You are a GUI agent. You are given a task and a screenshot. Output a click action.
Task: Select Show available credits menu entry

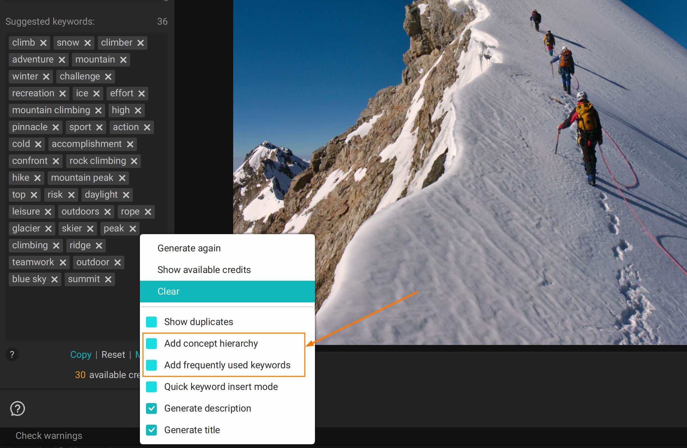tap(204, 270)
